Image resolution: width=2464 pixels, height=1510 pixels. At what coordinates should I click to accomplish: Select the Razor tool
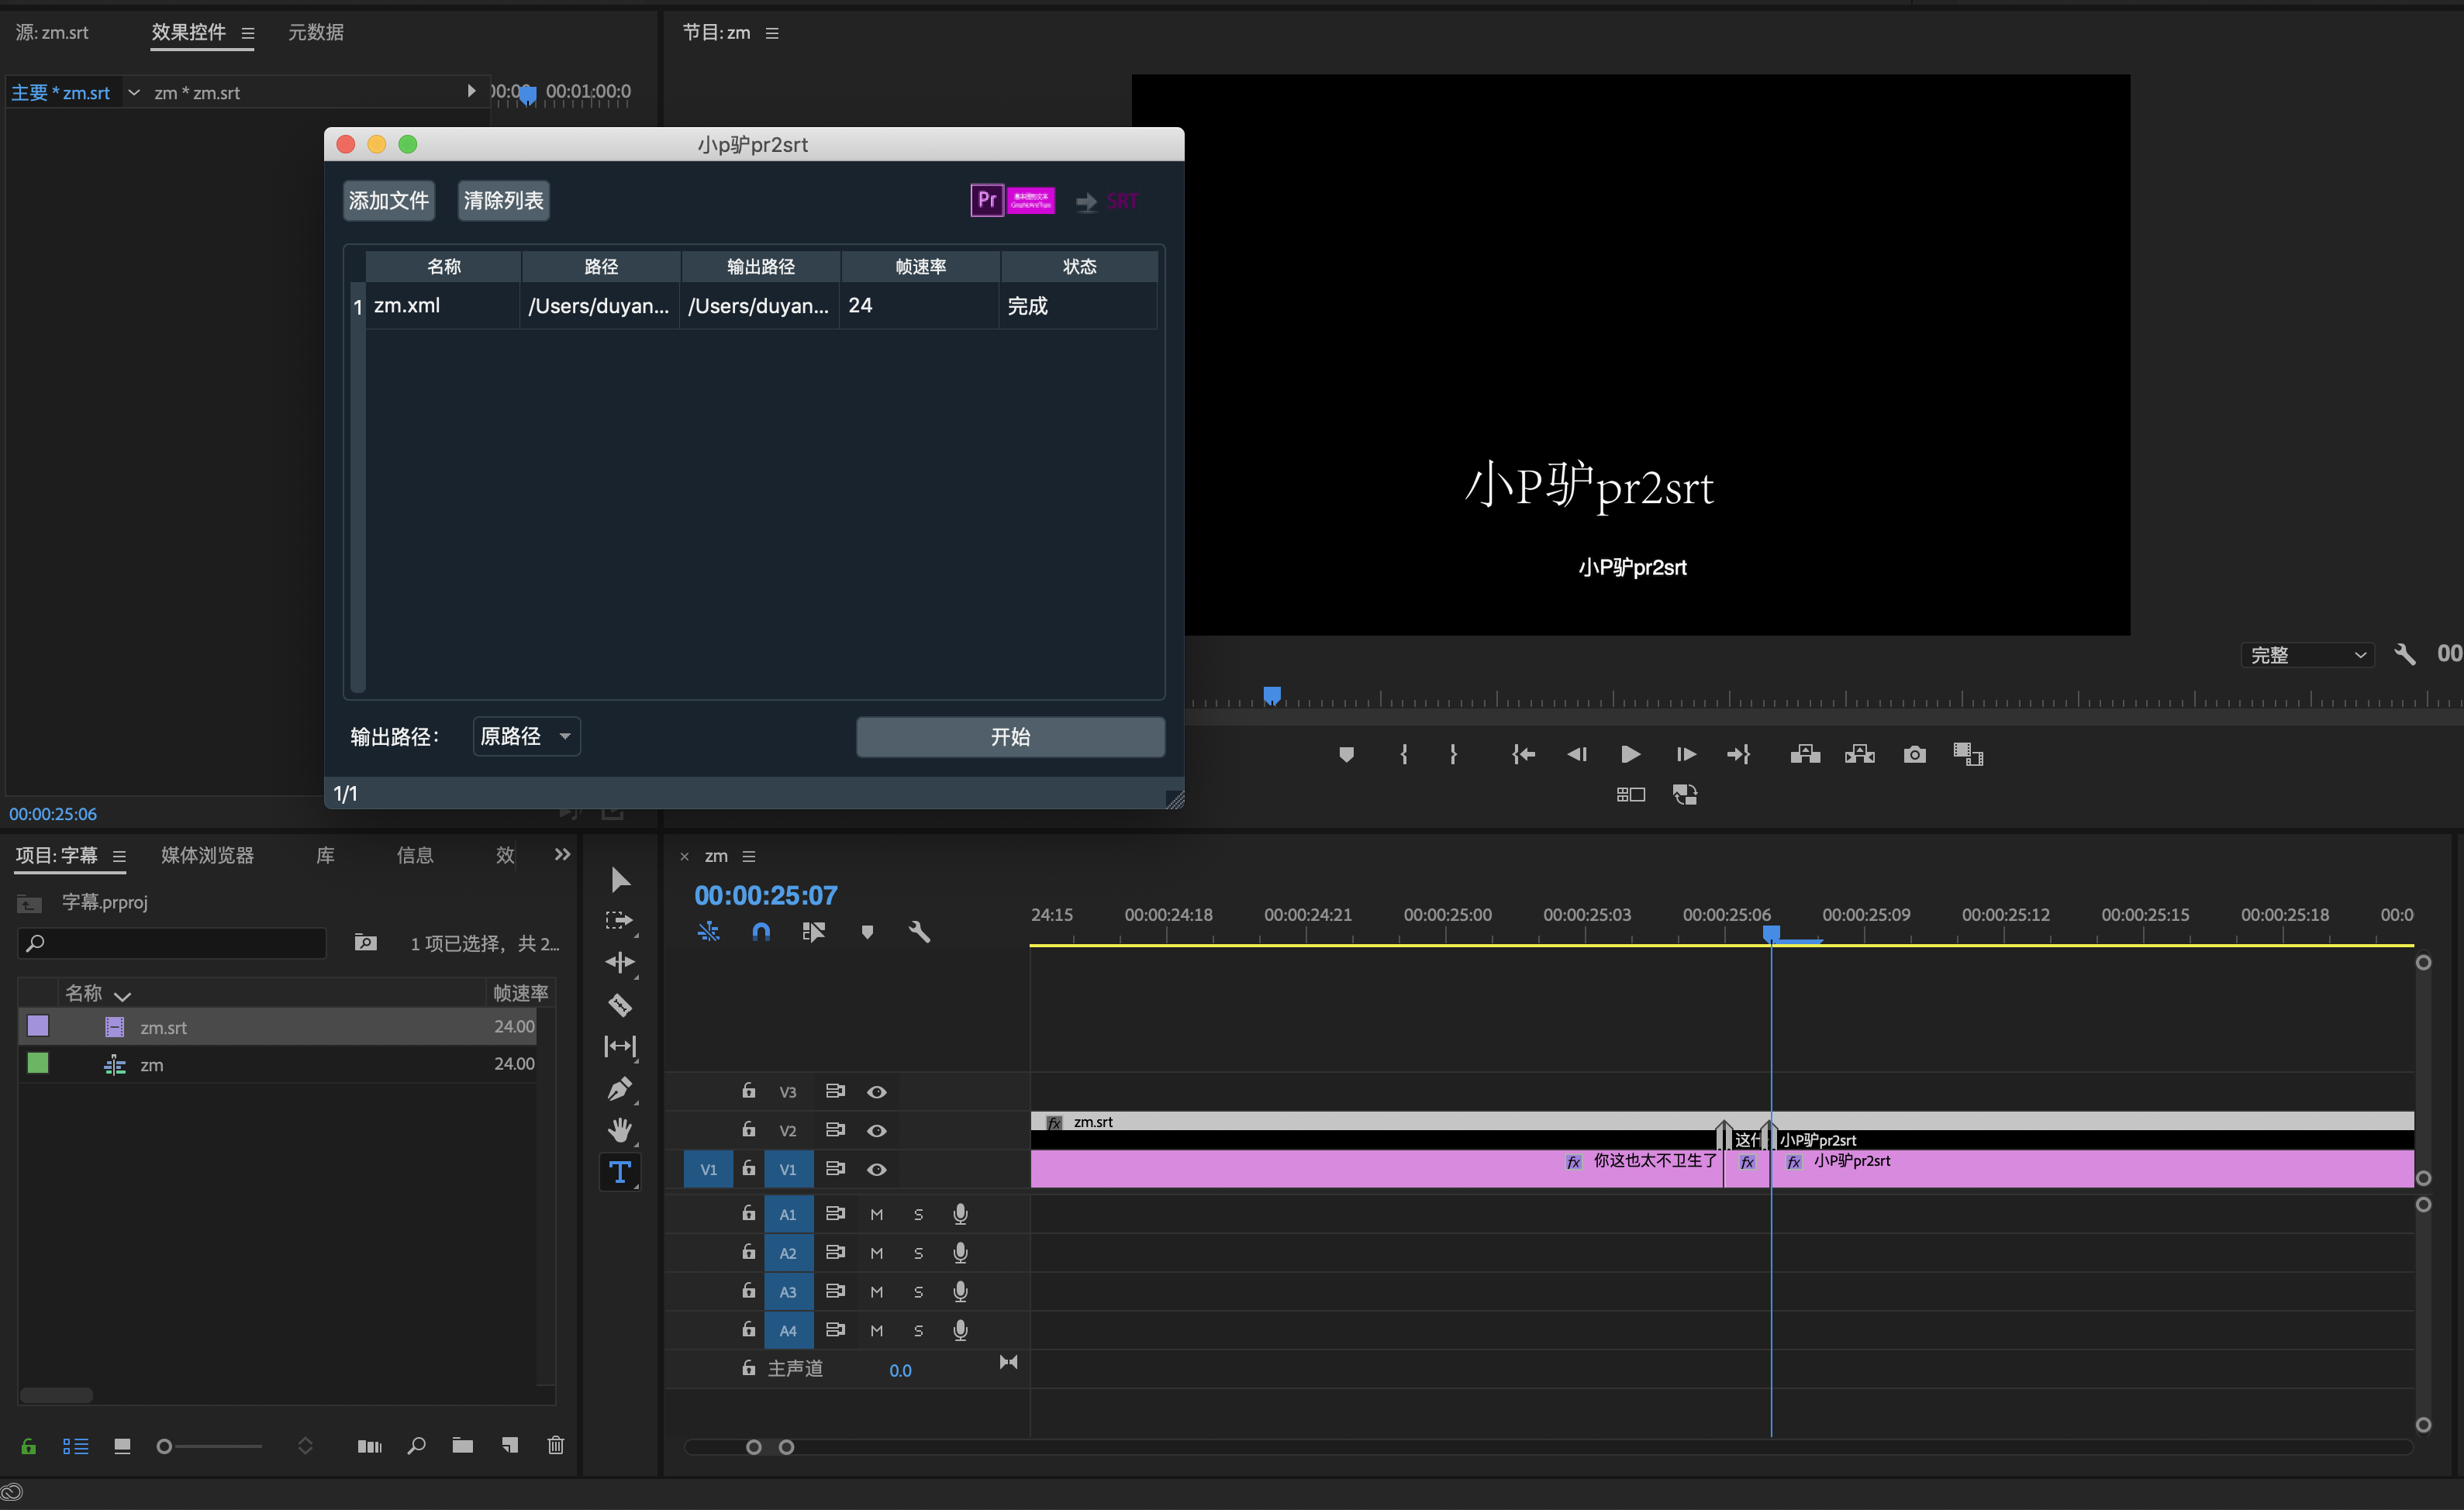(x=620, y=1005)
